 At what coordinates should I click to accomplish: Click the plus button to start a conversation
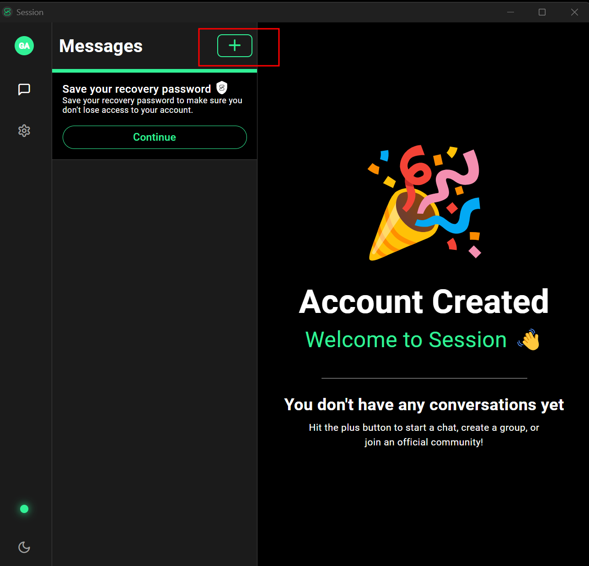pos(235,46)
